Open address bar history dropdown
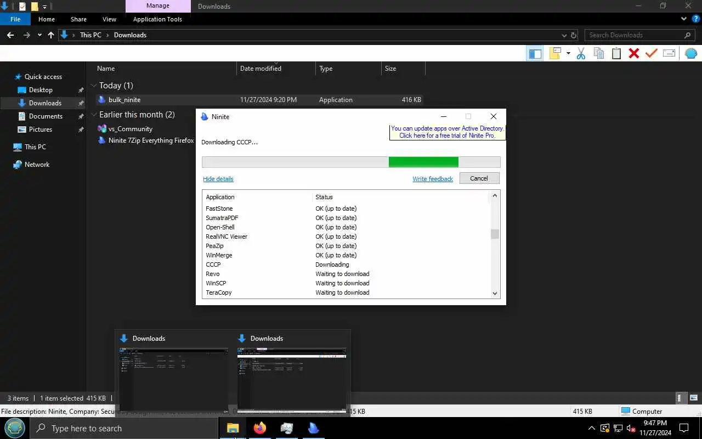 click(x=565, y=35)
